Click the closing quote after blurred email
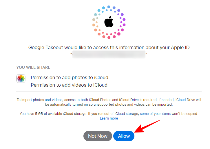This screenshot has height=149, width=210. click(147, 54)
